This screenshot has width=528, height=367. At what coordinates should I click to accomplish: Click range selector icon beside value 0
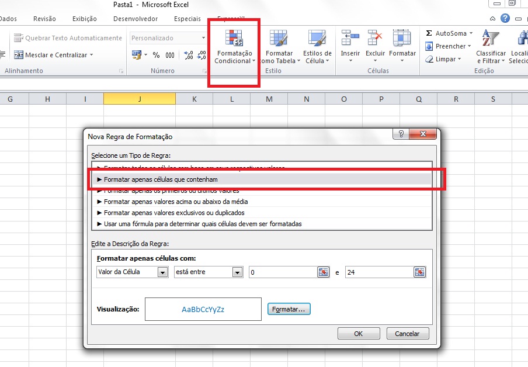point(323,272)
